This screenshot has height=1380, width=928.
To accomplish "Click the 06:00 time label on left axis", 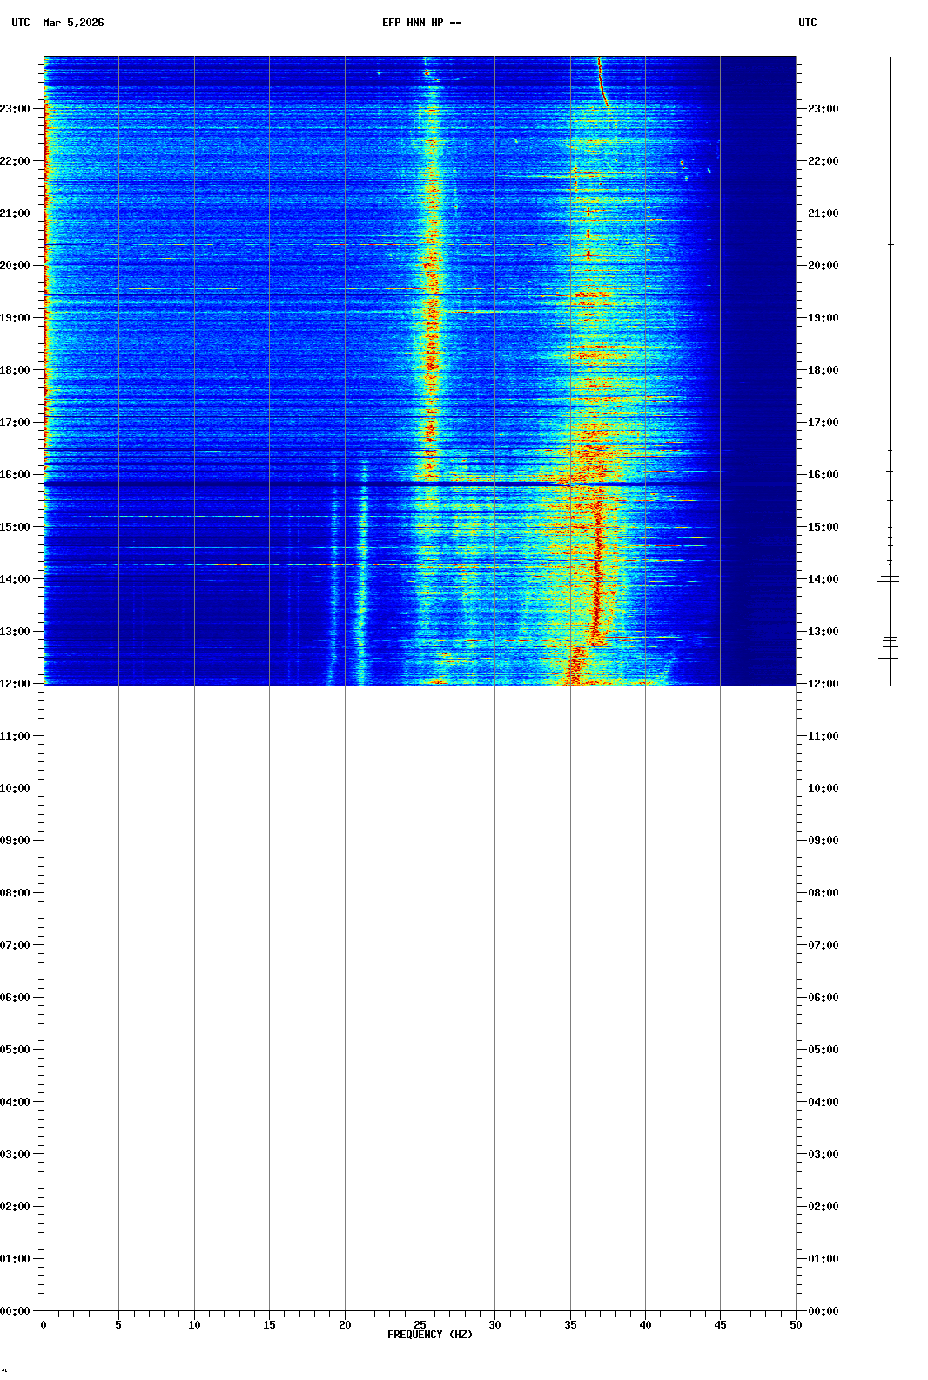I will point(16,998).
